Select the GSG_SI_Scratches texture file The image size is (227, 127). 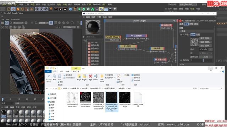point(125,100)
